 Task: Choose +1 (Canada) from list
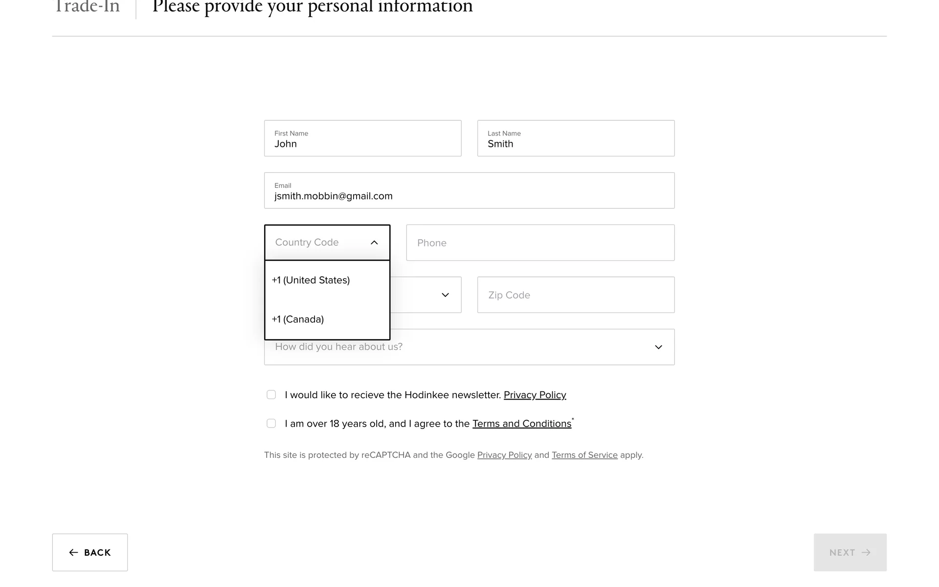point(298,319)
